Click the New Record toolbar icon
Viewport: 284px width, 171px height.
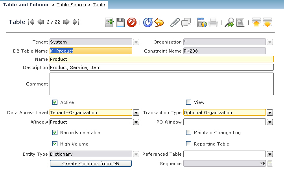[x=109, y=22]
